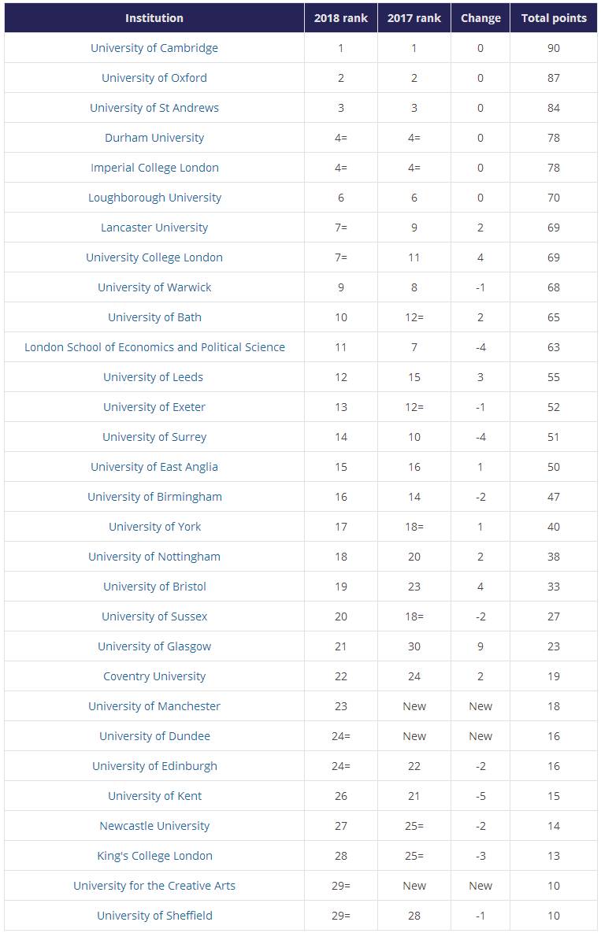Select University for the Creative Arts link
Image resolution: width=601 pixels, height=933 pixels.
pyautogui.click(x=154, y=886)
